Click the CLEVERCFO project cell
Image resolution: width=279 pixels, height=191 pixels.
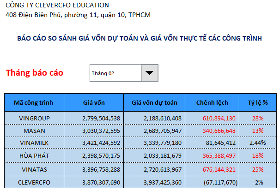(x=34, y=182)
